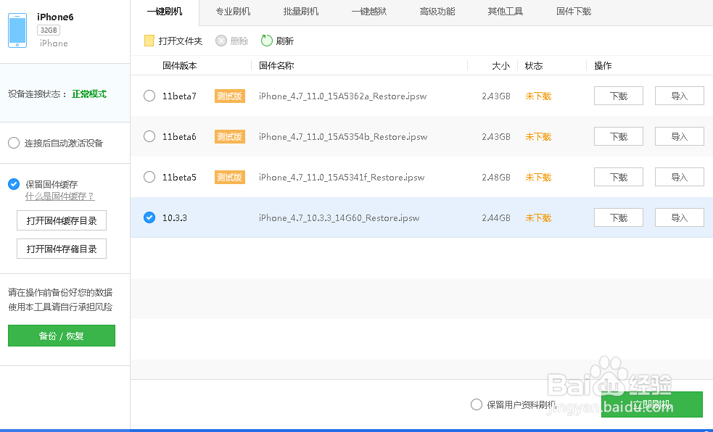The width and height of the screenshot is (713, 432).
Task: Click the 固件名称 column header
Action: (276, 66)
